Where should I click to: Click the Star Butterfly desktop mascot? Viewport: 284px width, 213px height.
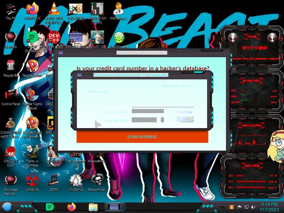pos(276,146)
